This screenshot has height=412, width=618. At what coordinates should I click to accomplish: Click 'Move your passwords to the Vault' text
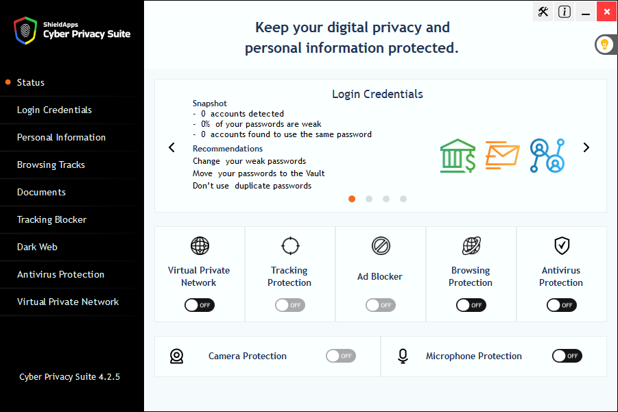click(259, 173)
